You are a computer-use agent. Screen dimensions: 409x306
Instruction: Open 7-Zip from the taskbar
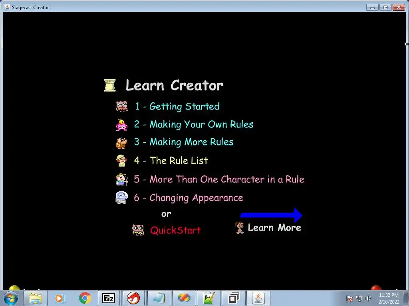109,298
